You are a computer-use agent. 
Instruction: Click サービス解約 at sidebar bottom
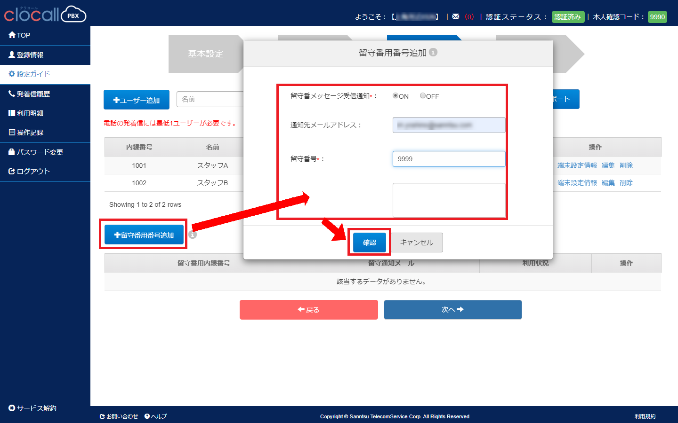tap(32, 408)
